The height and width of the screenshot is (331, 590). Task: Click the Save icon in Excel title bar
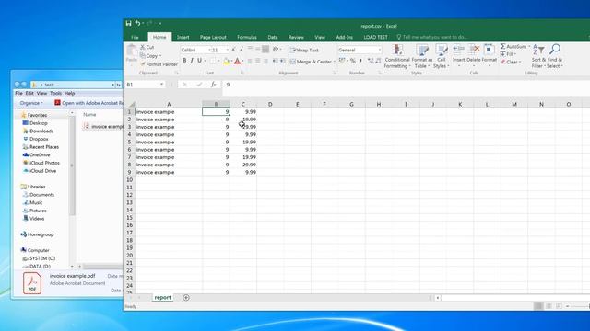(129, 23)
